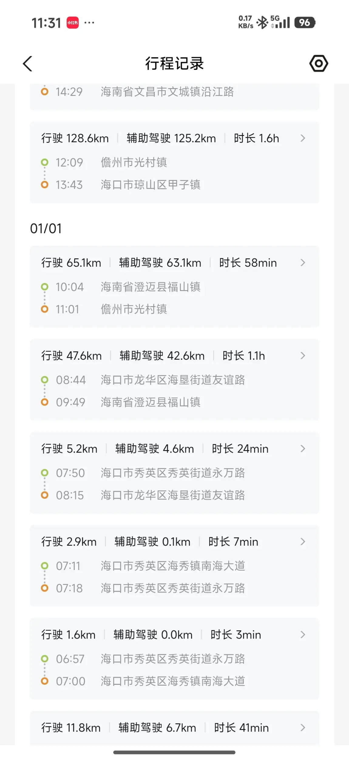Tap the 5G signal strength icon
Screen dimensions: 349x760
coord(280,22)
